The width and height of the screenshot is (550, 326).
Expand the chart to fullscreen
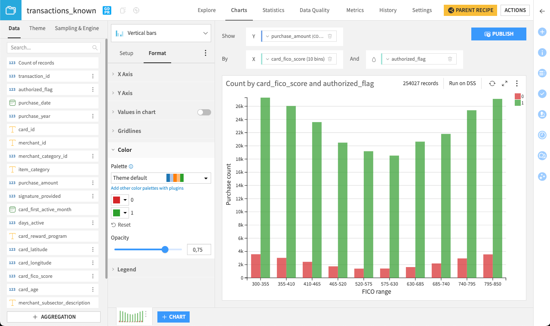tap(504, 83)
